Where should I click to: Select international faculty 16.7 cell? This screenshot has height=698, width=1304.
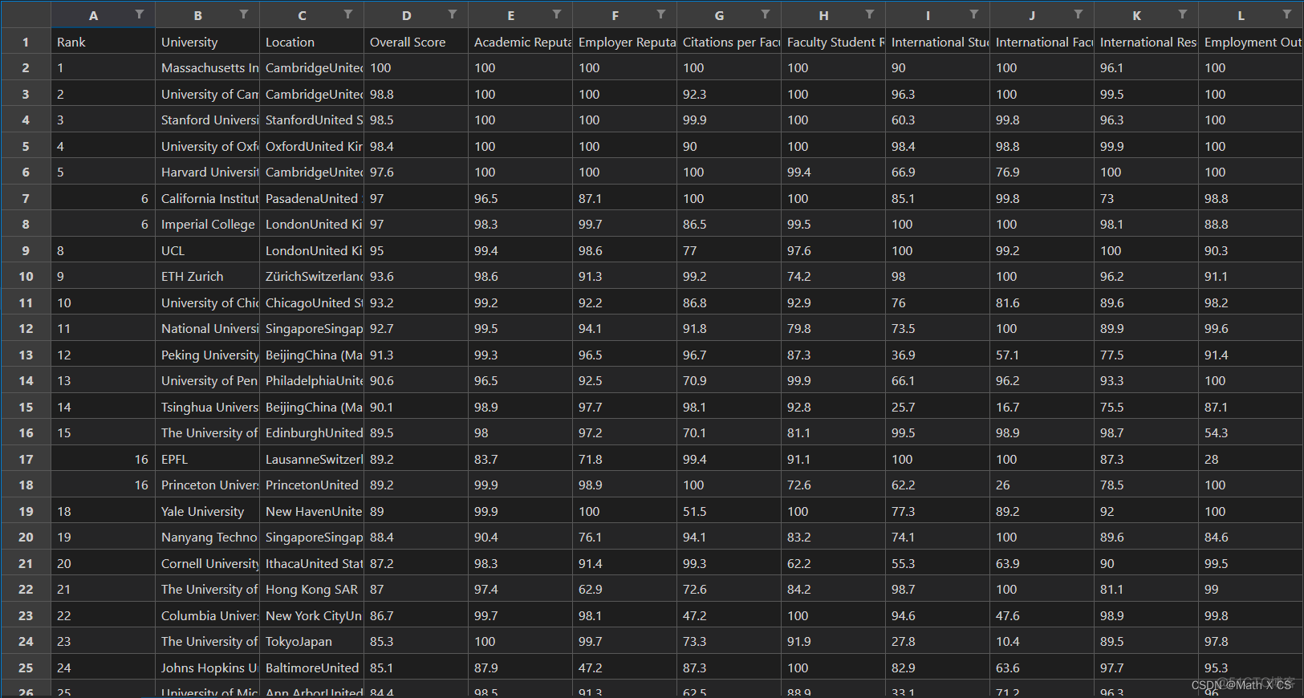[x=1042, y=407]
